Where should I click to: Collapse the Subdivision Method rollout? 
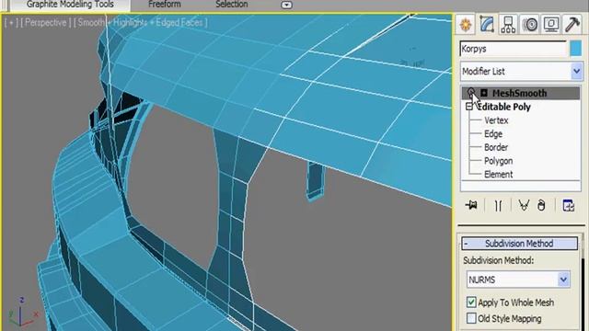[519, 244]
